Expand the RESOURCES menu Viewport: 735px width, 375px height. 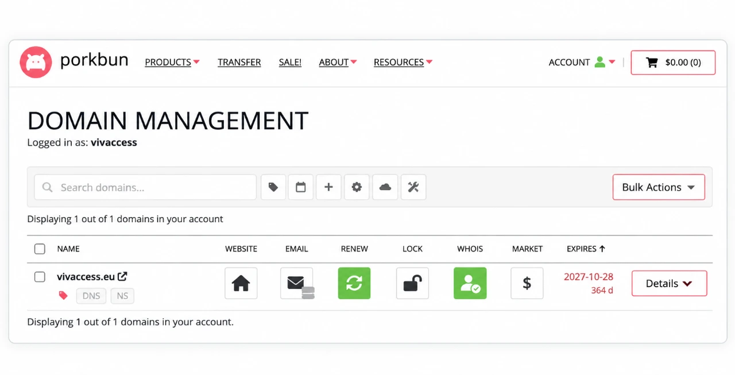pos(403,62)
